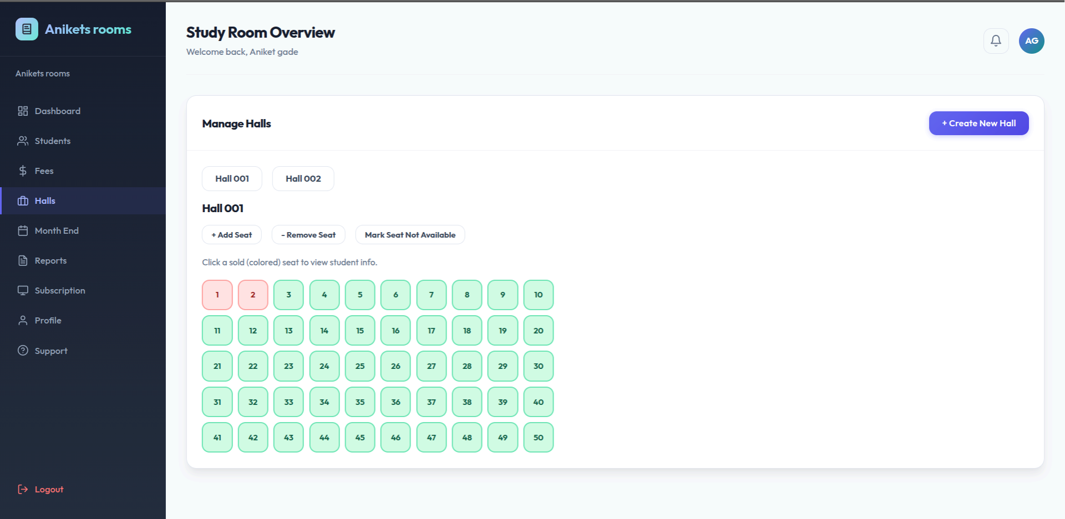Open Month End page

click(x=83, y=230)
